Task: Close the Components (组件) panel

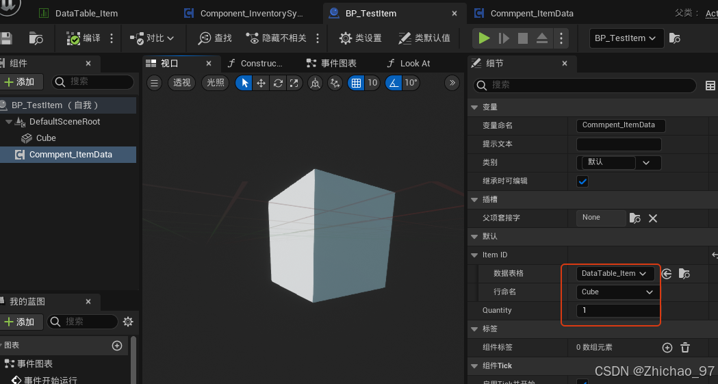Action: coord(88,63)
